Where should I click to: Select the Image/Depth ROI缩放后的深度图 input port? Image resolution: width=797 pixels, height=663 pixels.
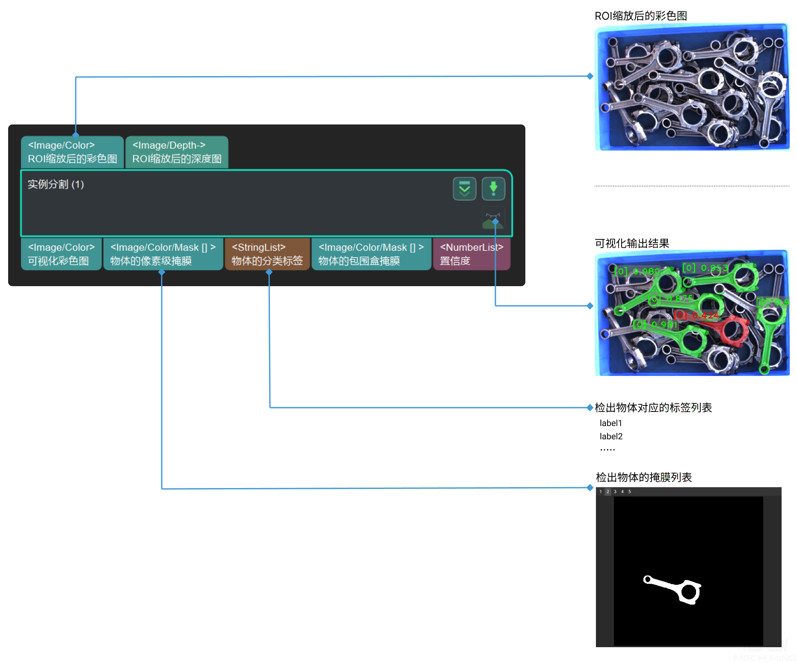[x=177, y=152]
